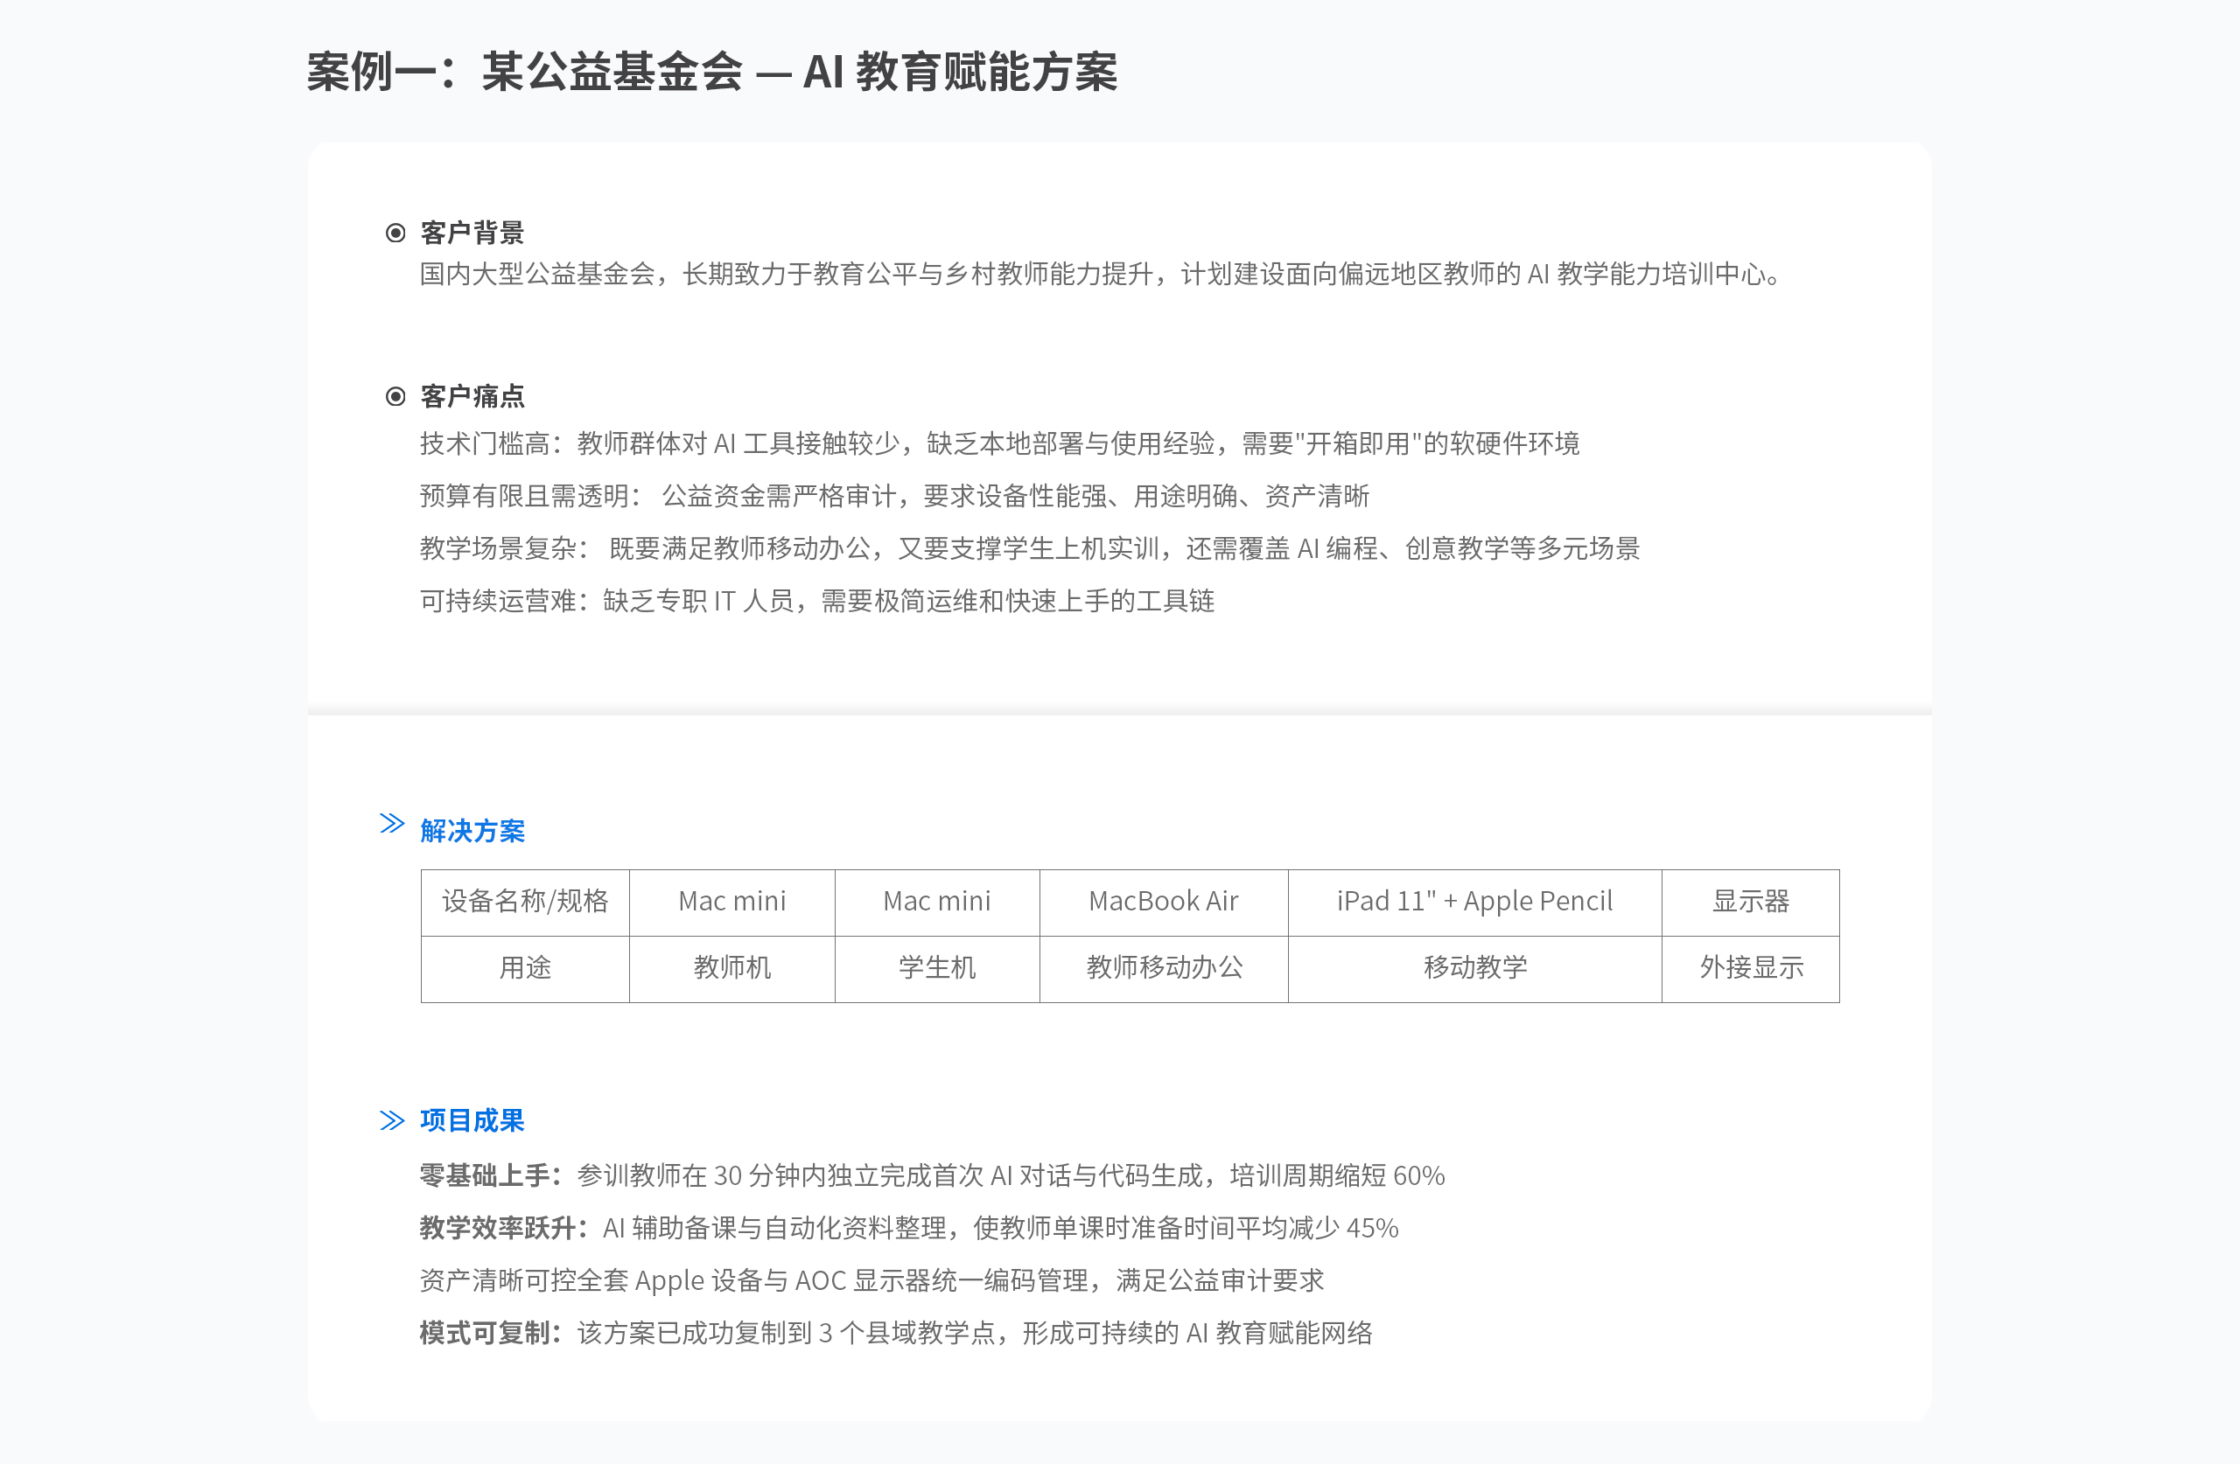Click the 教师机 table cell

(x=732, y=968)
